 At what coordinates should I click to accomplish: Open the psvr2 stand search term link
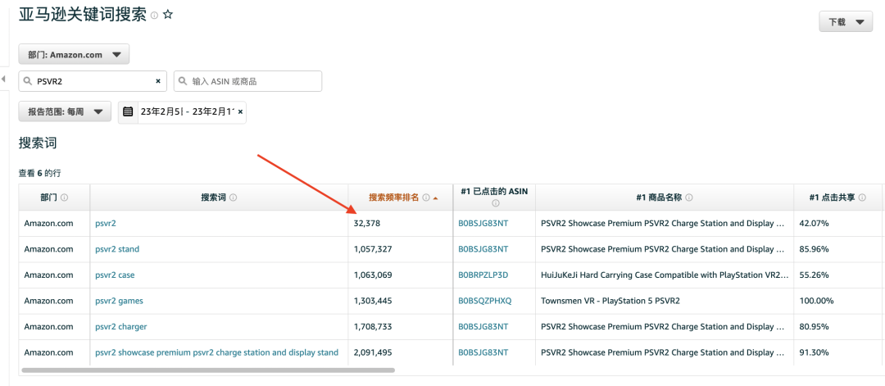(x=117, y=249)
